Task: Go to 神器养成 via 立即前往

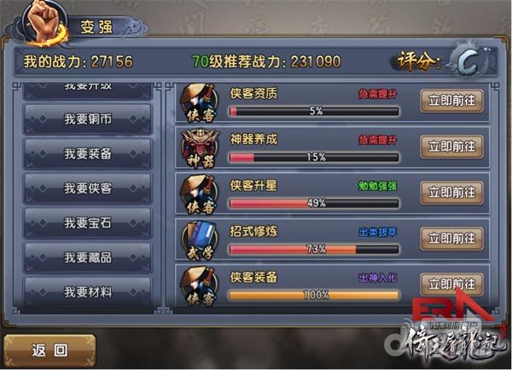Action: pos(452,147)
